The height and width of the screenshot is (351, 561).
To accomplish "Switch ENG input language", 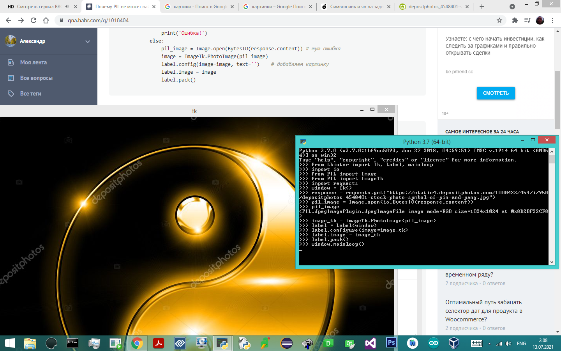I will (x=521, y=344).
